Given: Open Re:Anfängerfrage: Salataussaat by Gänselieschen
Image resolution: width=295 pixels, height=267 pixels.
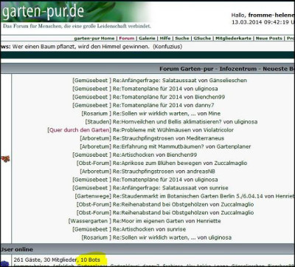Looking at the screenshot, I should click(x=180, y=81).
